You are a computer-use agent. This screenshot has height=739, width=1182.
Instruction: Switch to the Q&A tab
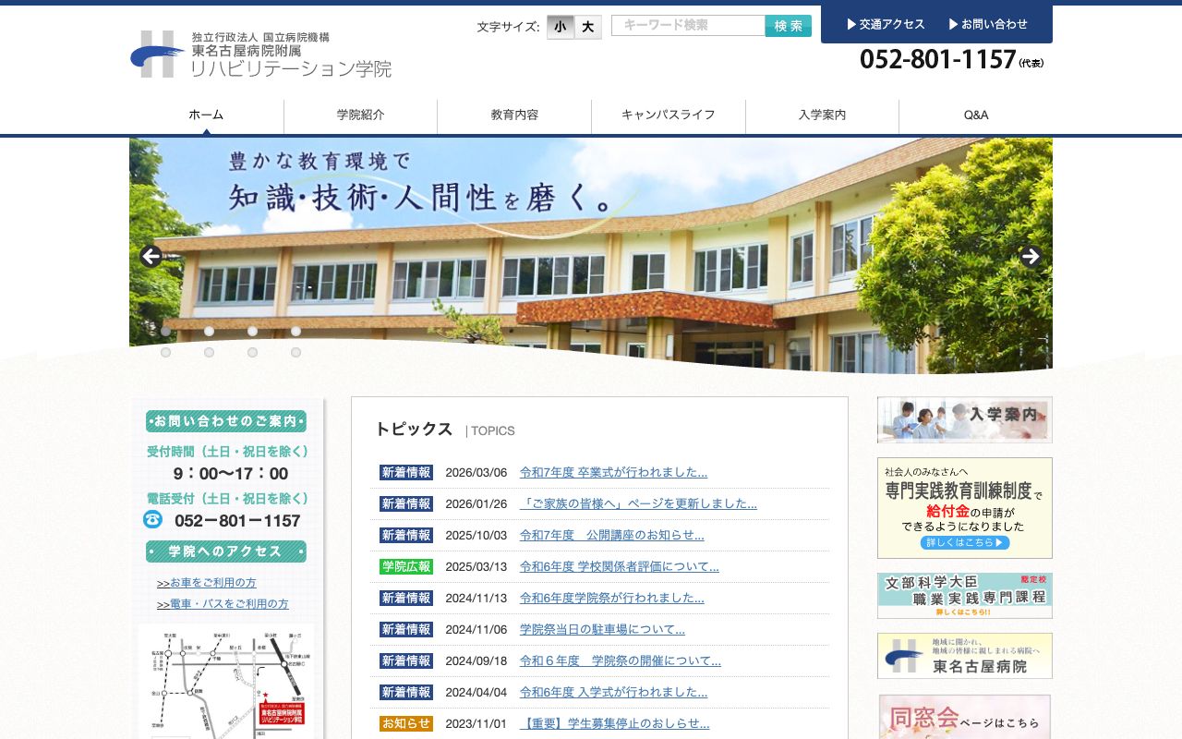[x=976, y=115]
